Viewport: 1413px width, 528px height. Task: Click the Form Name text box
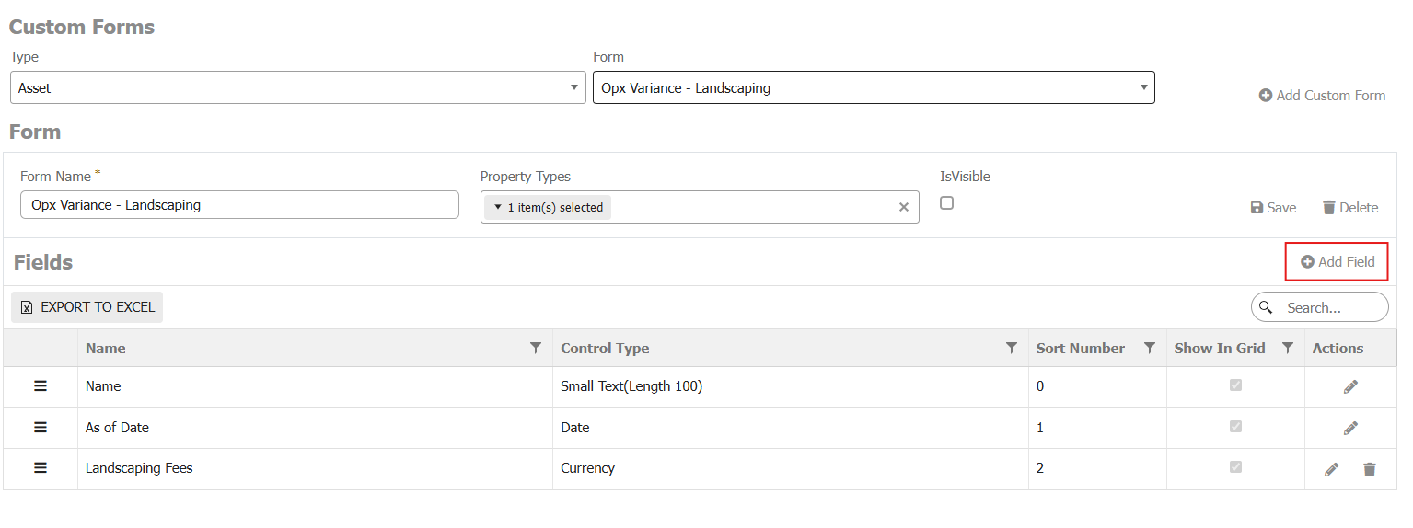(239, 205)
